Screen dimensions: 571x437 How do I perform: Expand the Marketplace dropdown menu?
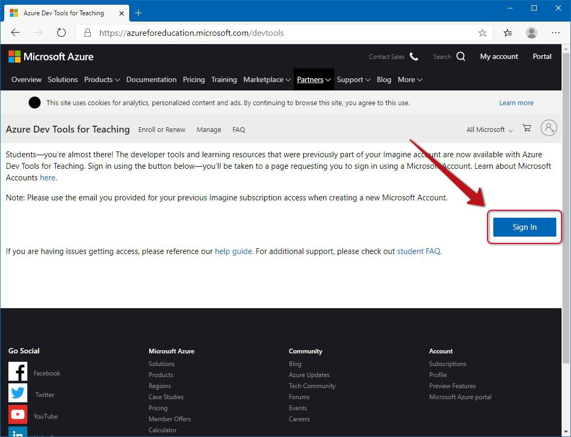267,79
